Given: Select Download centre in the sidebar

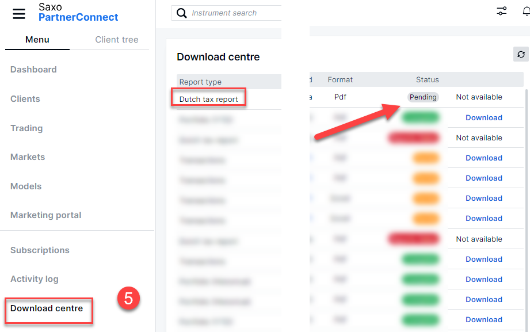Looking at the screenshot, I should click(x=47, y=308).
